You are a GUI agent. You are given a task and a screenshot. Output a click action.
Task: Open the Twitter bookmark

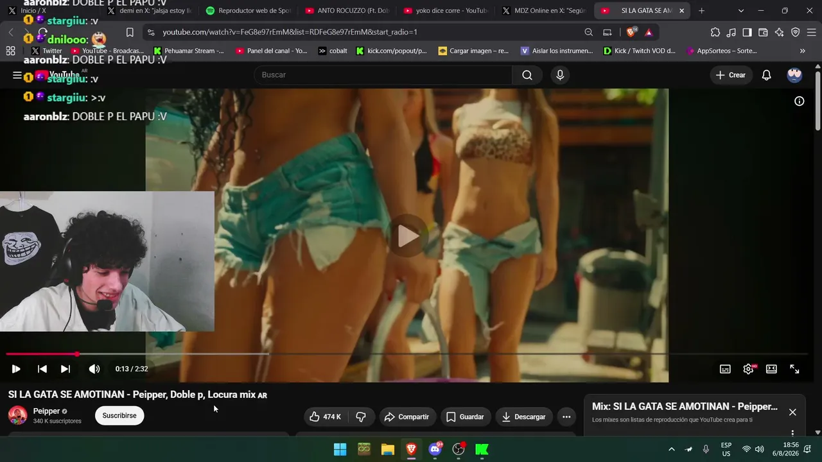46,51
